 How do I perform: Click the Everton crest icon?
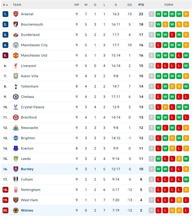tap(16, 148)
